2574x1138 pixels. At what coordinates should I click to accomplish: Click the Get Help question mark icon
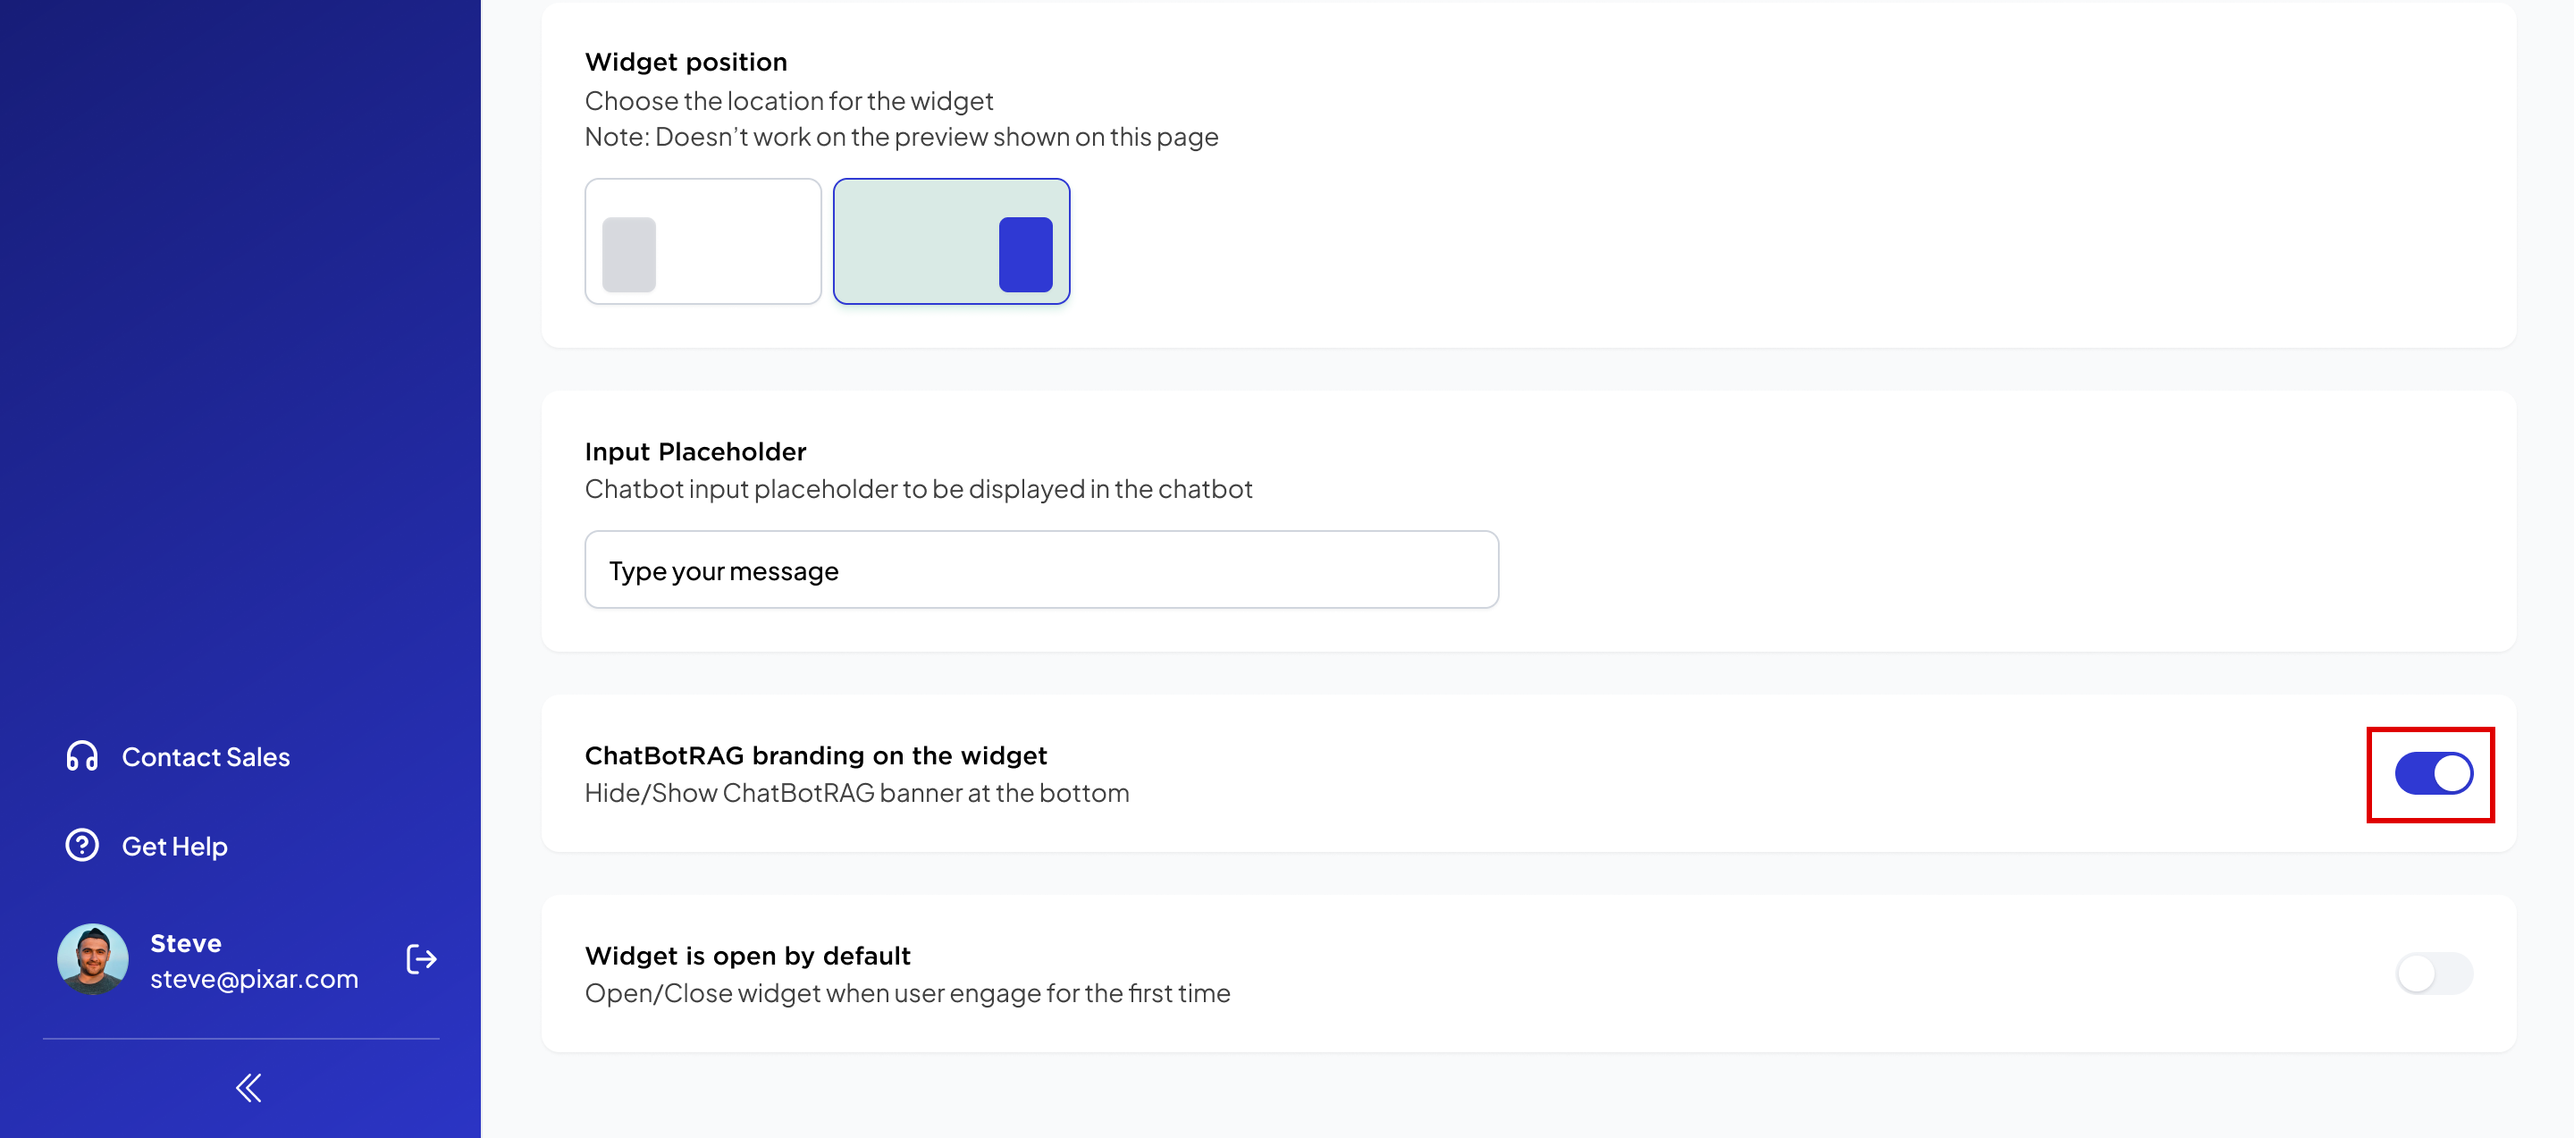[82, 846]
